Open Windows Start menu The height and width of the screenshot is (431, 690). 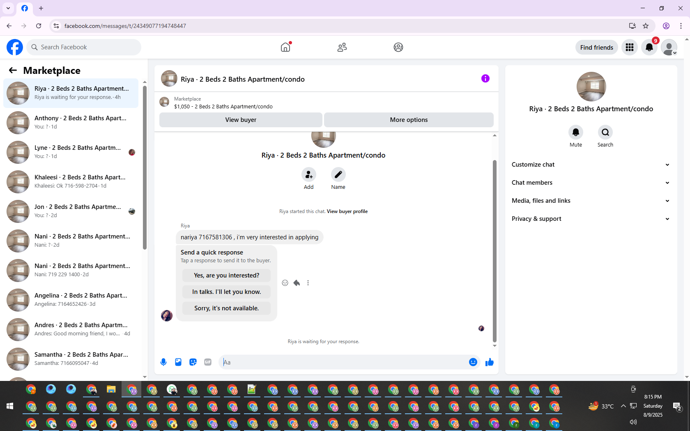[10, 406]
